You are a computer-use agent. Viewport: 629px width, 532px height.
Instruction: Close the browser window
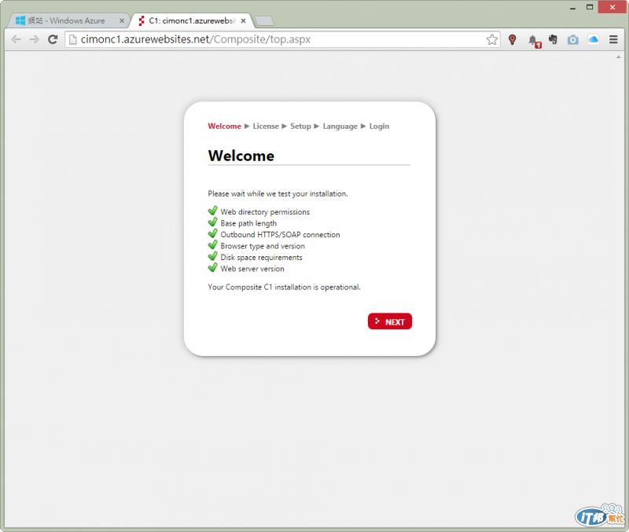tap(612, 7)
